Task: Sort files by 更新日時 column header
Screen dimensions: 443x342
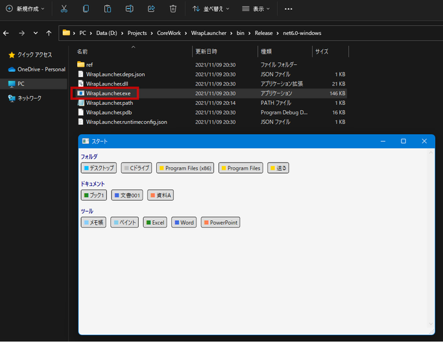Action: pos(206,51)
